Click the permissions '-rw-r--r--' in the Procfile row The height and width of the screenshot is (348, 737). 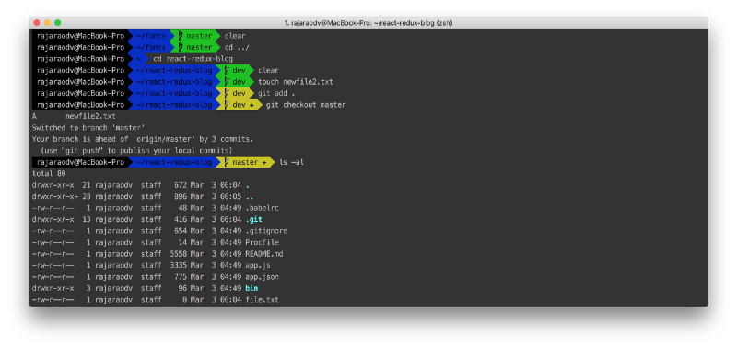pos(53,242)
